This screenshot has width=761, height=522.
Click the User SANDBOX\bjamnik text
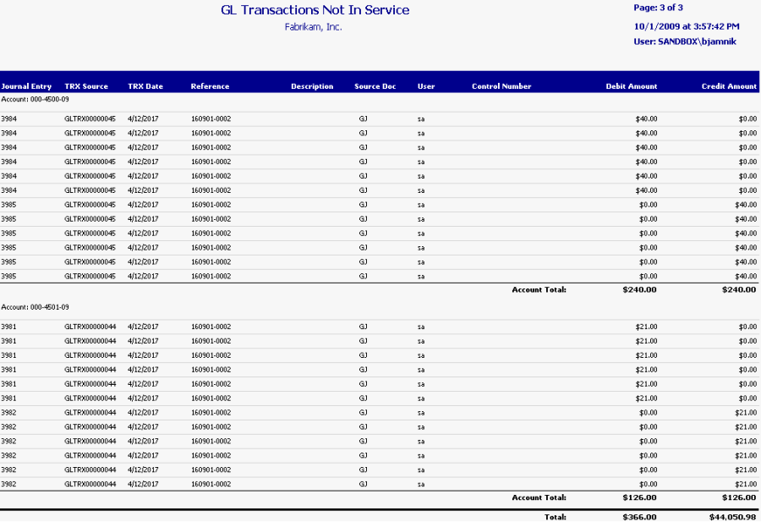684,41
